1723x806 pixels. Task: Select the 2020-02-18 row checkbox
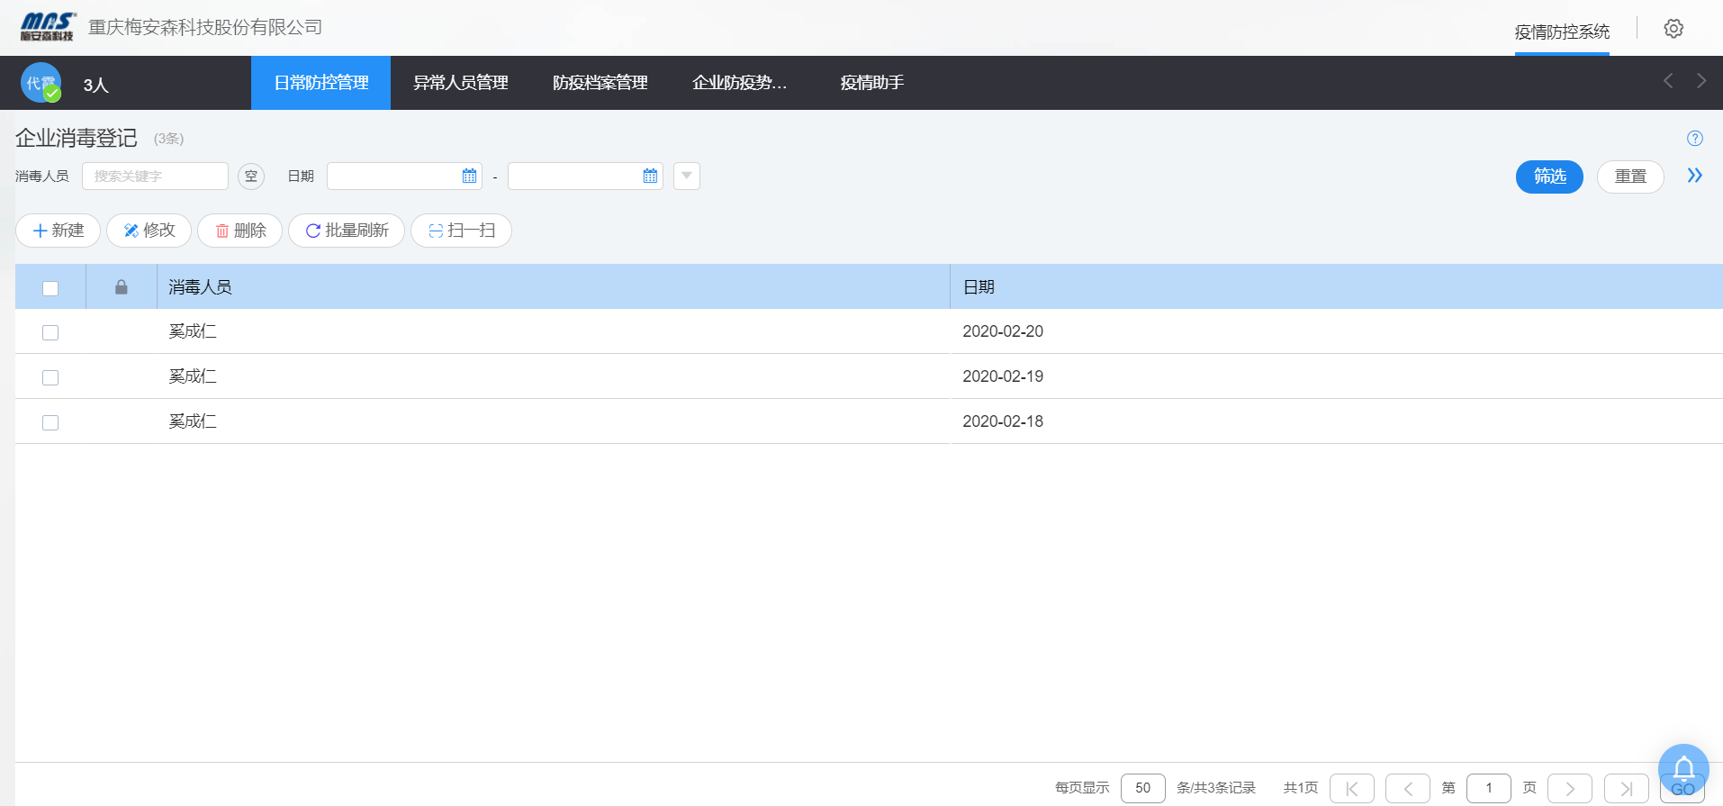[50, 422]
